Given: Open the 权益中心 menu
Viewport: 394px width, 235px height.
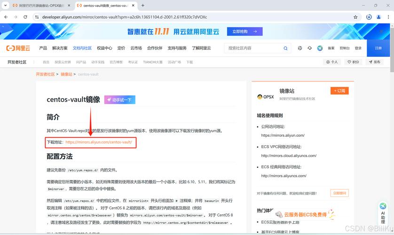Looking at the screenshot, I should (x=104, y=48).
